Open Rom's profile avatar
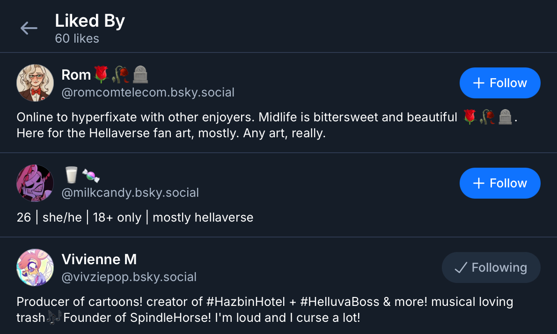The width and height of the screenshot is (557, 334). [x=35, y=83]
